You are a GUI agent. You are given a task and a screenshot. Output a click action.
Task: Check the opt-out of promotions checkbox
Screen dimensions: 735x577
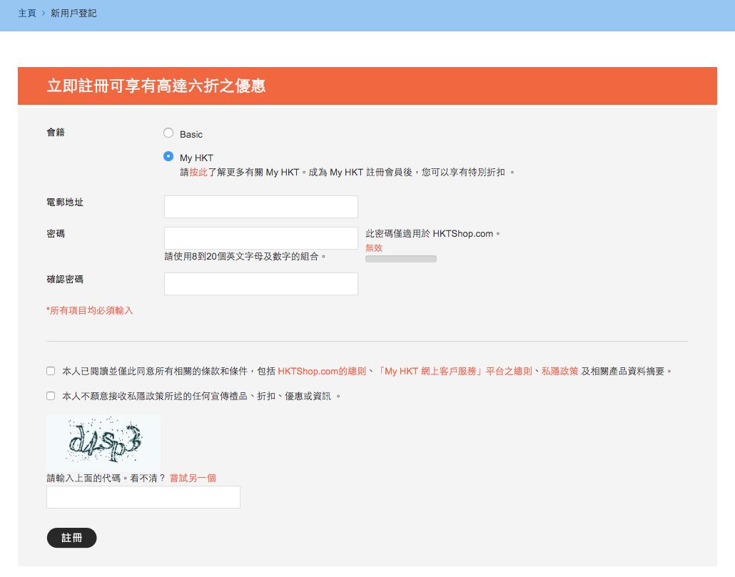pyautogui.click(x=51, y=396)
